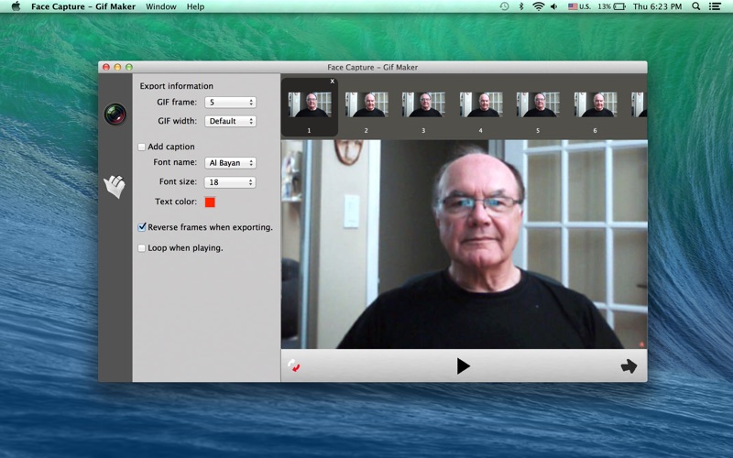Click the Wi-Fi status icon
The height and width of the screenshot is (458, 733).
tap(539, 6)
